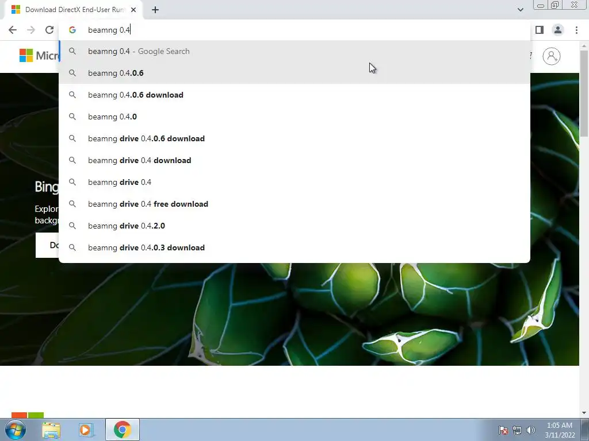Go back with the browser back arrow
The width and height of the screenshot is (589, 441).
[13, 30]
